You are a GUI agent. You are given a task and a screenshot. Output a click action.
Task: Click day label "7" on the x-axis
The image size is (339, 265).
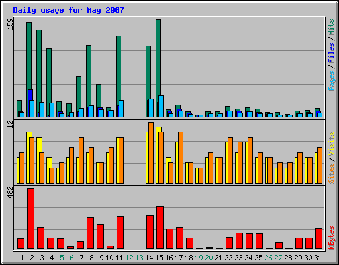click(81, 258)
